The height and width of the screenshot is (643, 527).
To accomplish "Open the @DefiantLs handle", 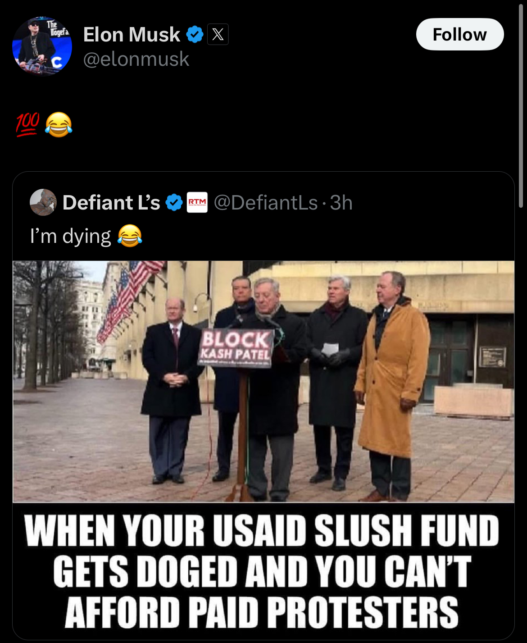I will [266, 203].
